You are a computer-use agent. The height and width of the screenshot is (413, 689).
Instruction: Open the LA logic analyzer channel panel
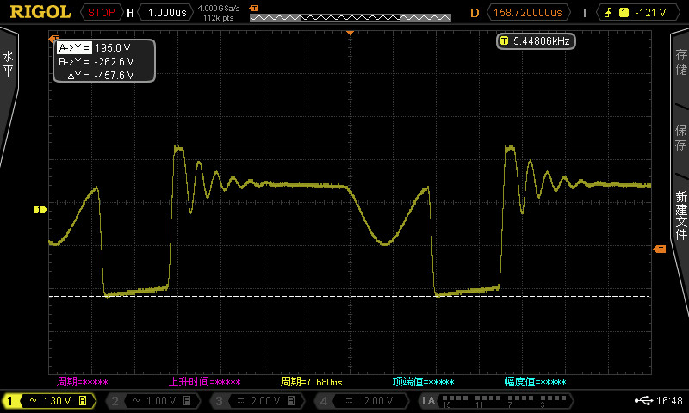click(494, 401)
